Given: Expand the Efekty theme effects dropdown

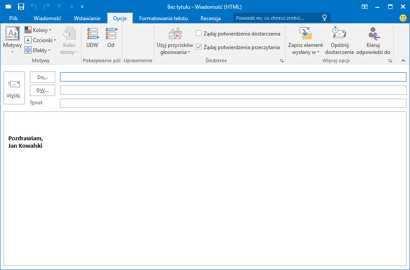Looking at the screenshot, I should (x=38, y=50).
